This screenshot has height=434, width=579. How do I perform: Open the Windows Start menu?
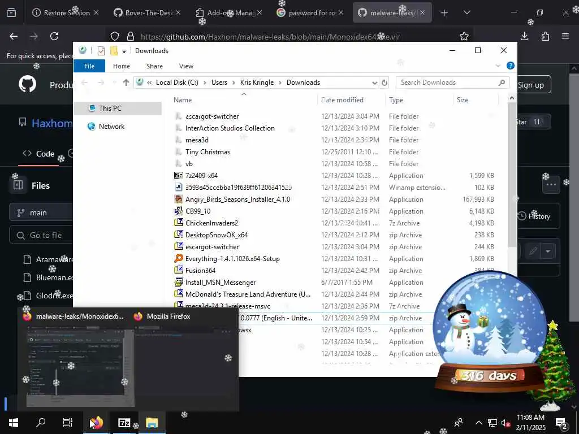(14, 423)
